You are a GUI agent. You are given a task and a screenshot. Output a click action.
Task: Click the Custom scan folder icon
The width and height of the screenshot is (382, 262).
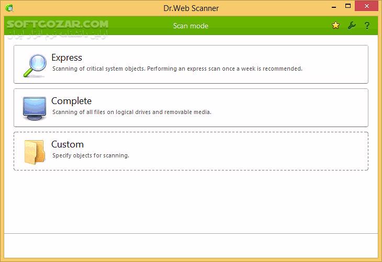pyautogui.click(x=35, y=152)
